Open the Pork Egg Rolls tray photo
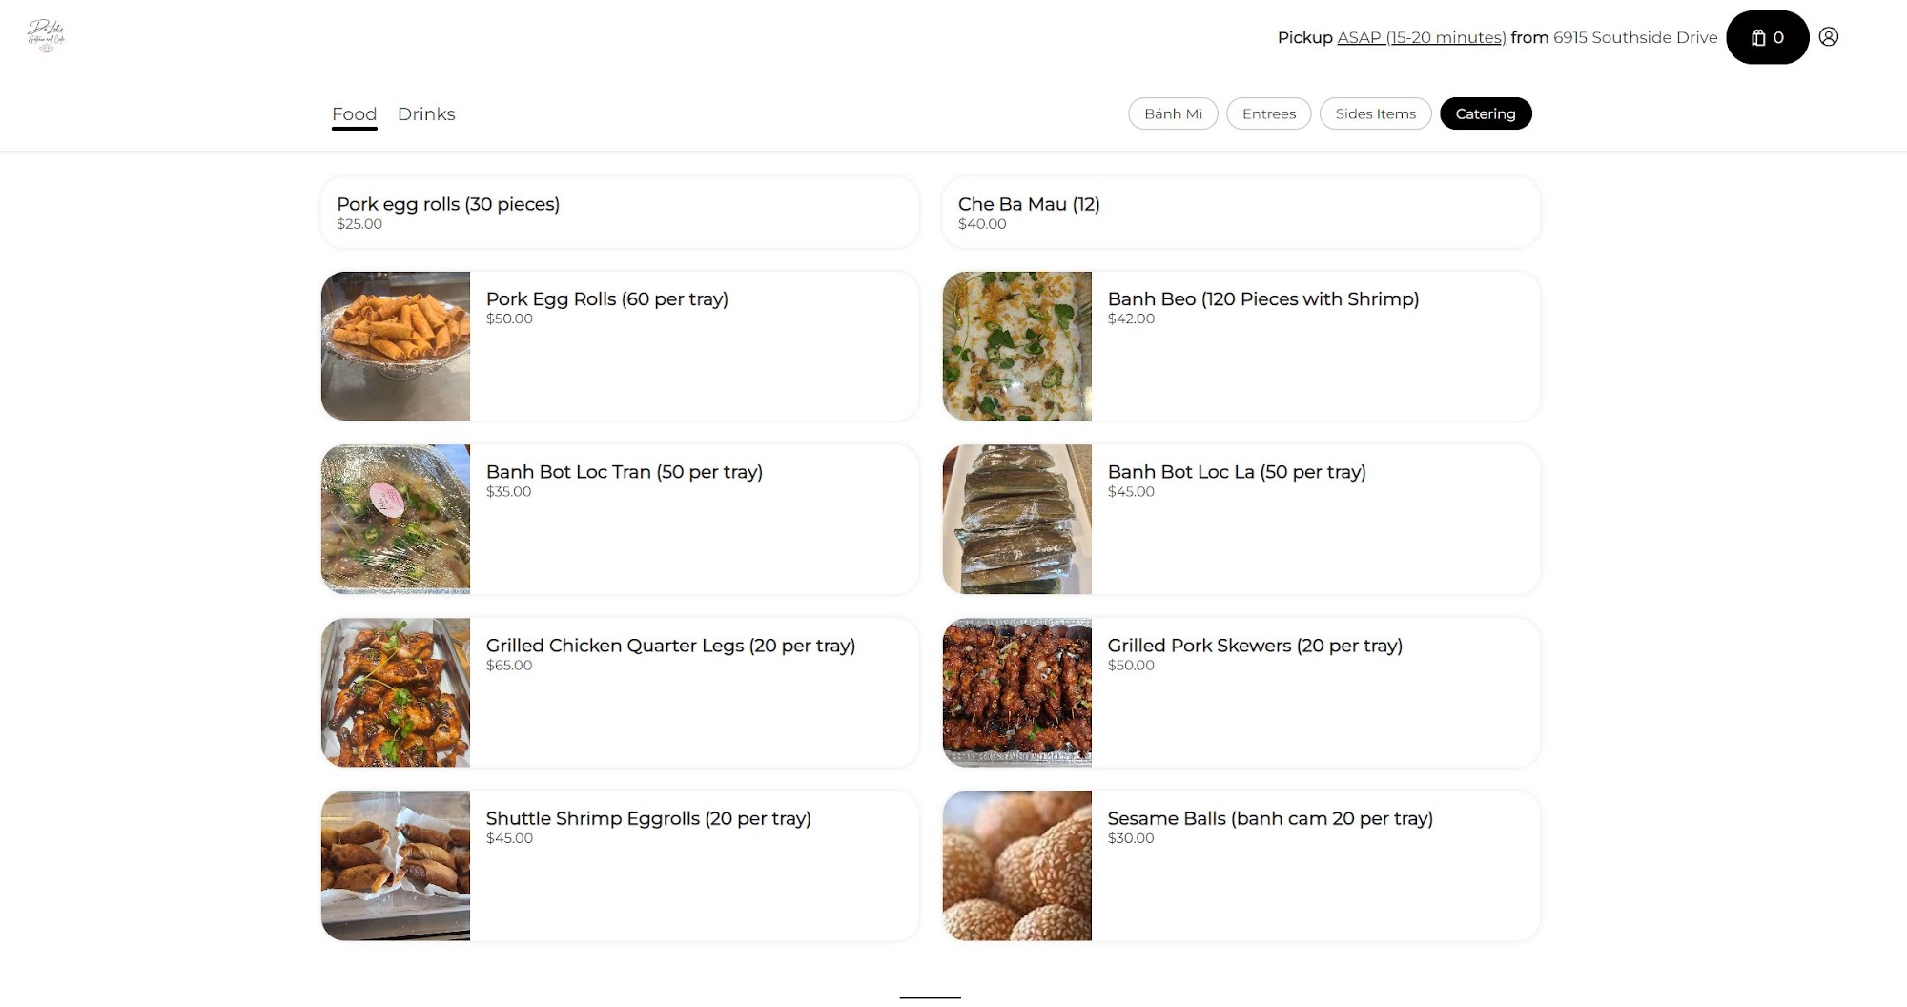The width and height of the screenshot is (1907, 1007). click(x=396, y=346)
